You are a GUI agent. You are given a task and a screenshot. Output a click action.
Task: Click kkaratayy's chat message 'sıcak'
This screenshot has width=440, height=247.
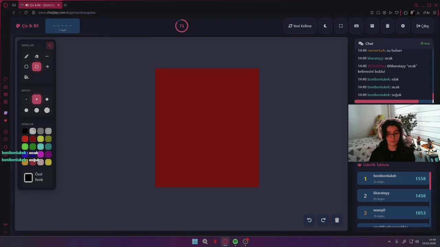click(x=375, y=58)
